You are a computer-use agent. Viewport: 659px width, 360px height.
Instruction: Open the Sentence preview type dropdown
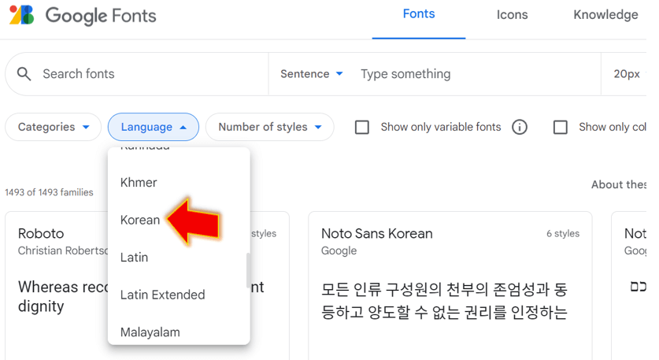(x=312, y=74)
